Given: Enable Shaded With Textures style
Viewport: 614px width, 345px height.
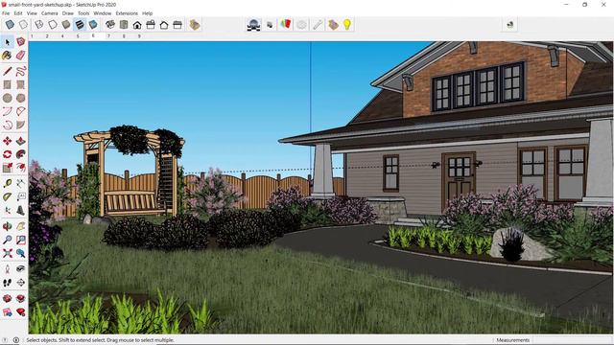Looking at the screenshot, I should pos(80,25).
